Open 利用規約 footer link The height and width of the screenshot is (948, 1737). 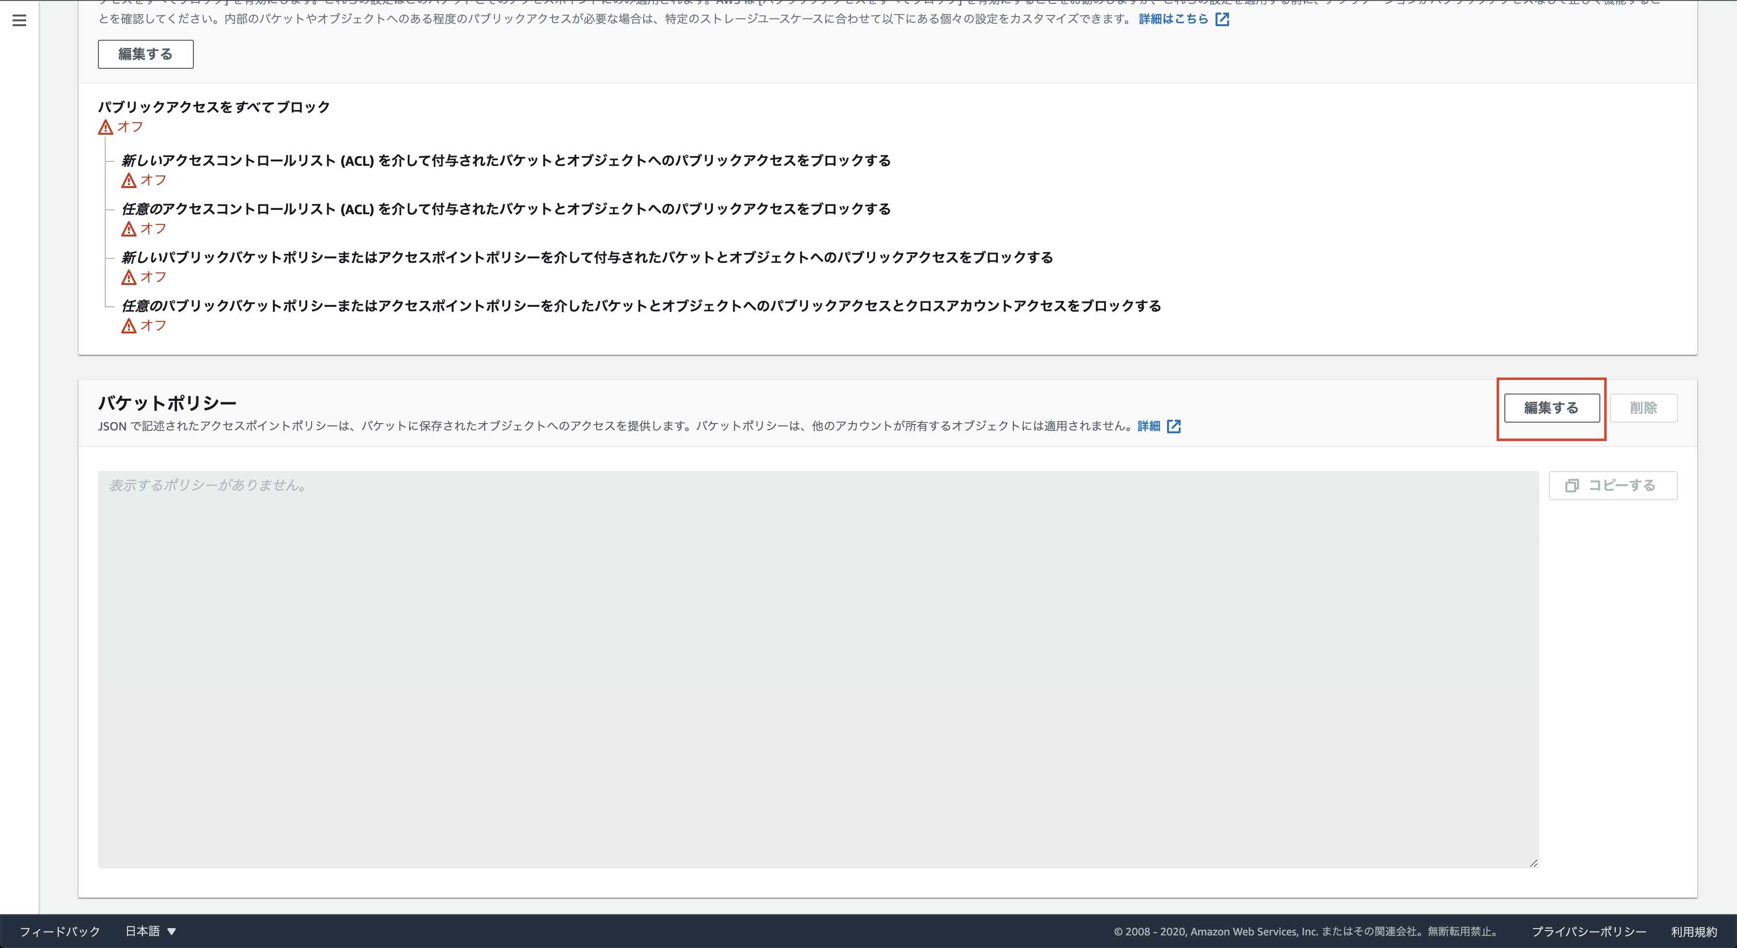pos(1694,931)
